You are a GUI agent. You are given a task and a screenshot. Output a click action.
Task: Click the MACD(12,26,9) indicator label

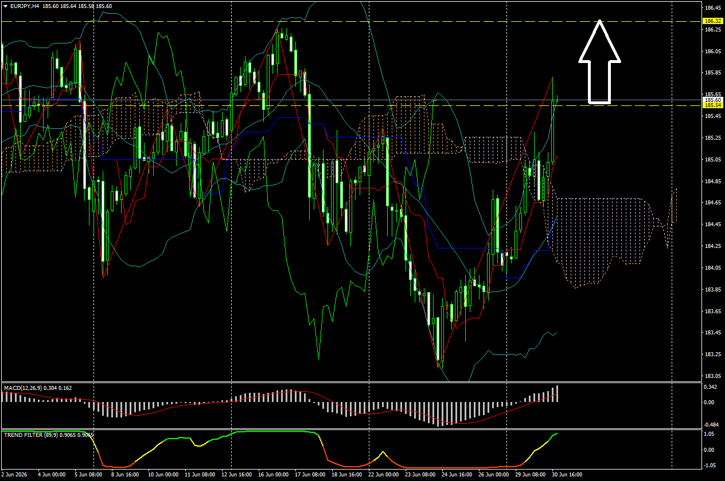[24, 388]
